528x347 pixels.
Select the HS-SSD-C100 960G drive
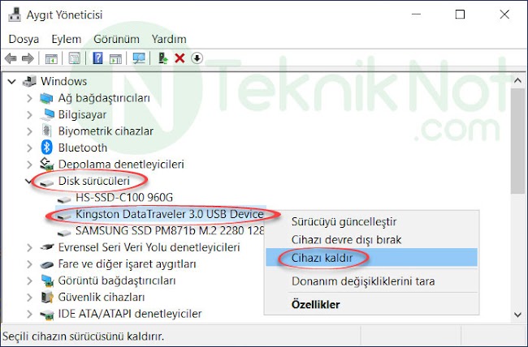[124, 197]
